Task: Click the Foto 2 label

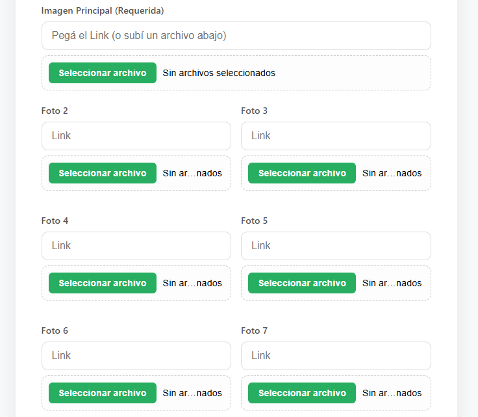Action: pos(55,111)
